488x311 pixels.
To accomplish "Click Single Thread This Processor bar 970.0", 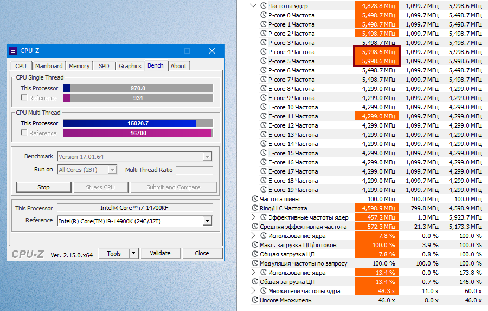I will point(138,88).
